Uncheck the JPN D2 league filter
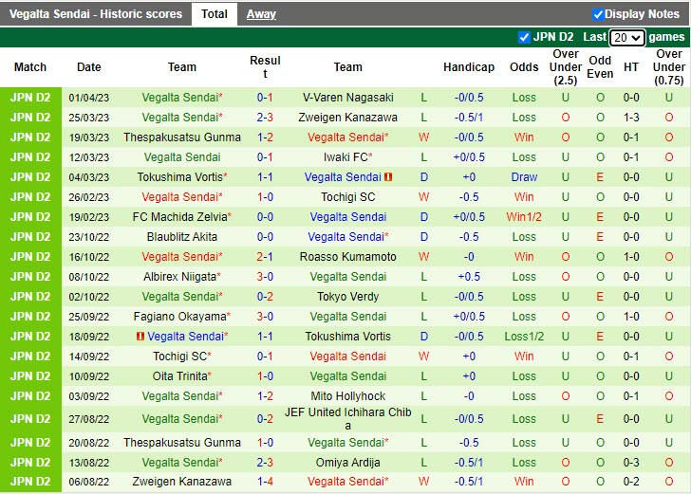The width and height of the screenshot is (691, 494). coord(524,37)
